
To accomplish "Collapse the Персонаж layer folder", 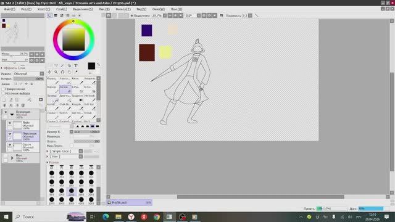I will pos(12,115).
